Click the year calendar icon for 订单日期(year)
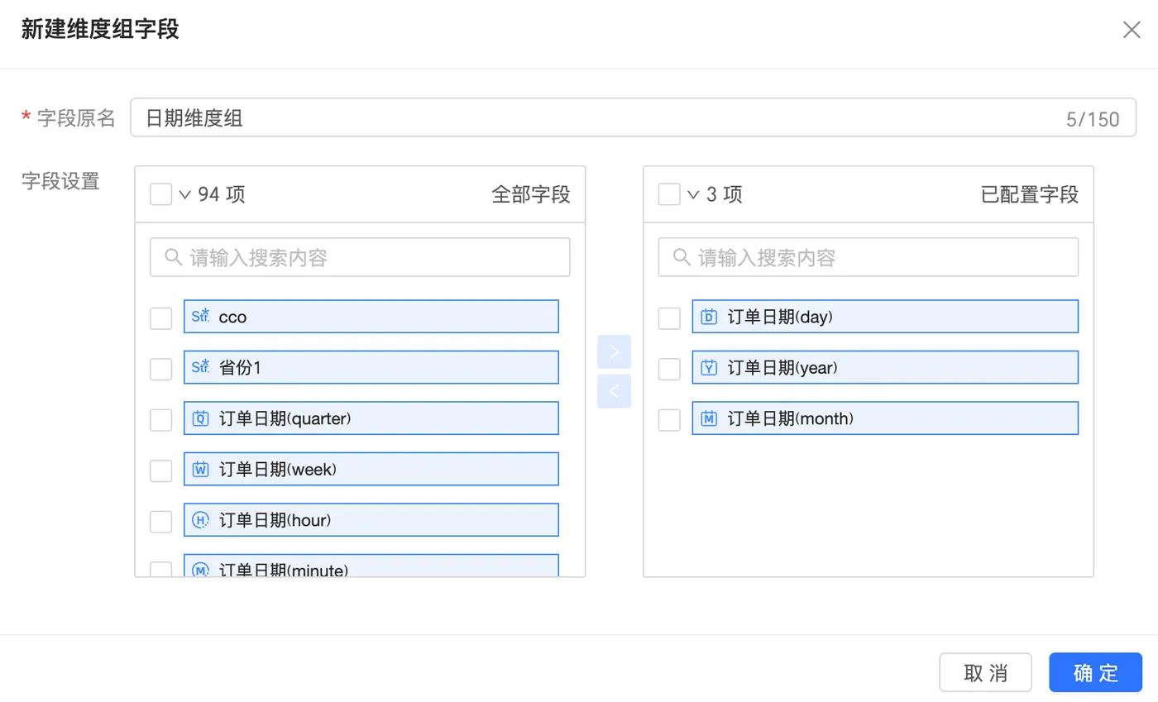1158x702 pixels. coord(709,368)
